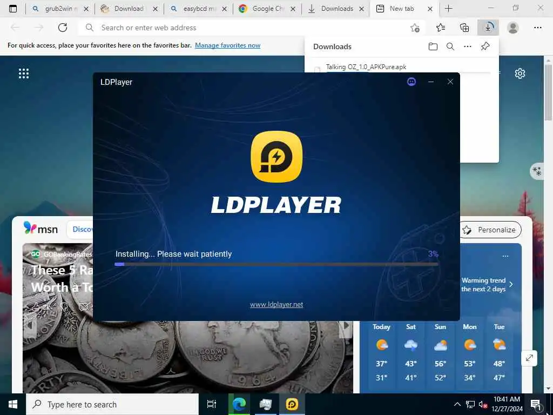Image resolution: width=553 pixels, height=415 pixels.
Task: Open the Discord icon in LDPlayer installer
Action: tap(411, 82)
